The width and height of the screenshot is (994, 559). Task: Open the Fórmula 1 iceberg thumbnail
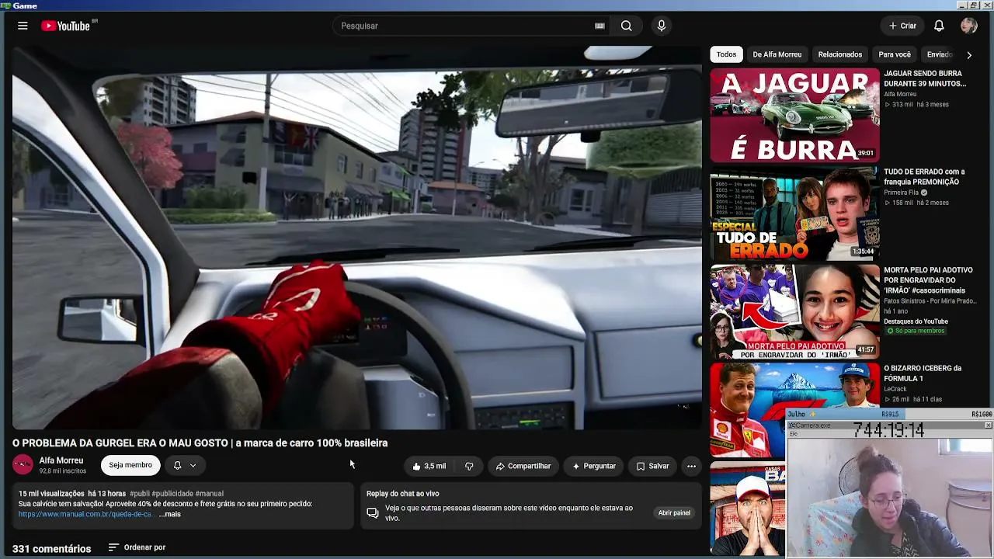[x=794, y=410]
